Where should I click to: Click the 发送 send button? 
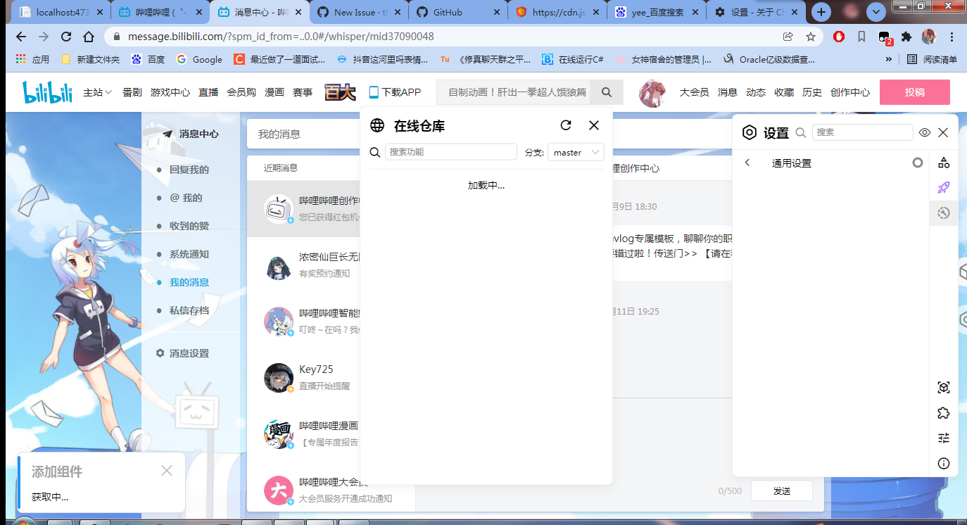pos(782,491)
